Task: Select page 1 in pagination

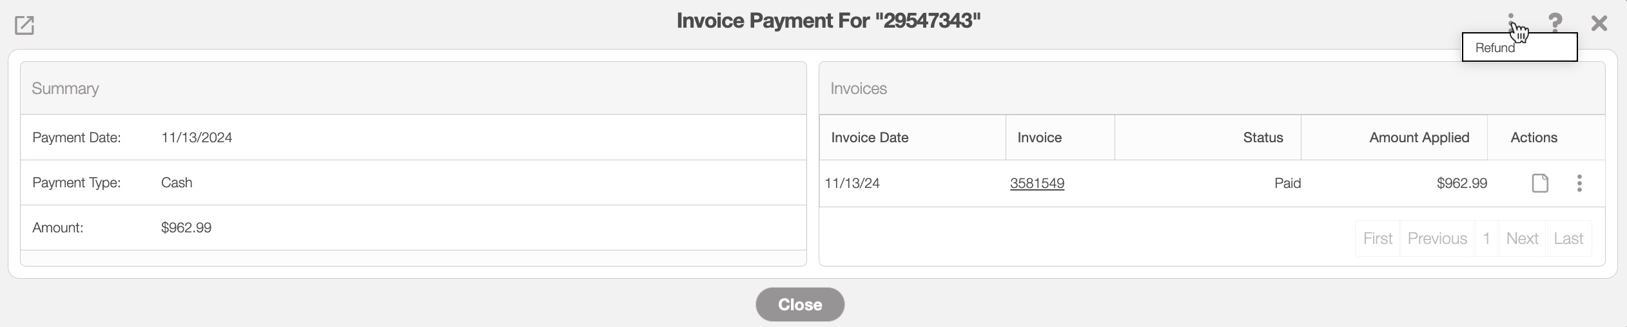Action: point(1486,239)
